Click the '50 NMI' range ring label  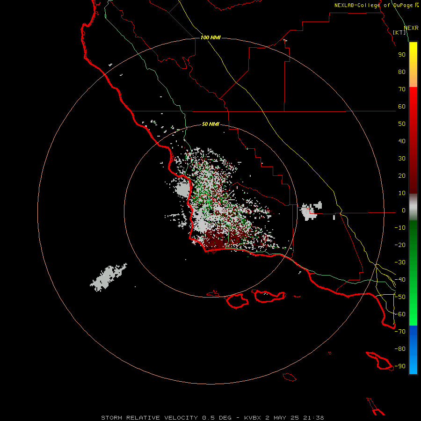210,124
